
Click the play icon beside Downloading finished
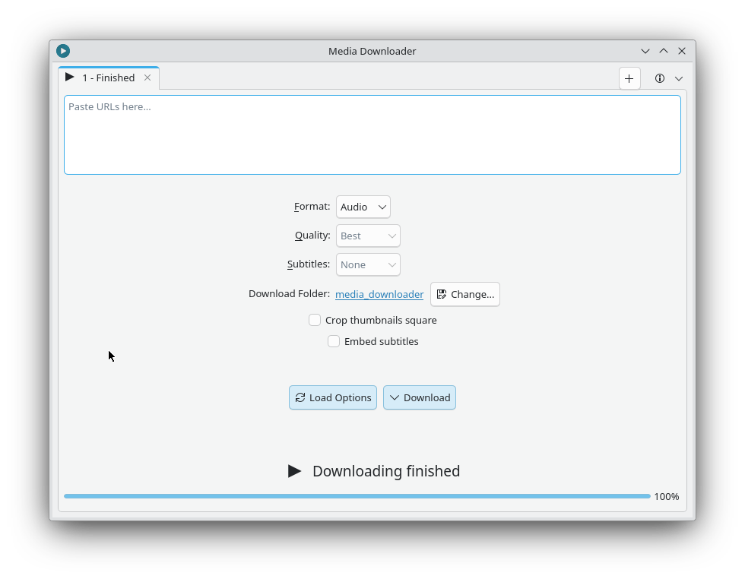pyautogui.click(x=295, y=471)
